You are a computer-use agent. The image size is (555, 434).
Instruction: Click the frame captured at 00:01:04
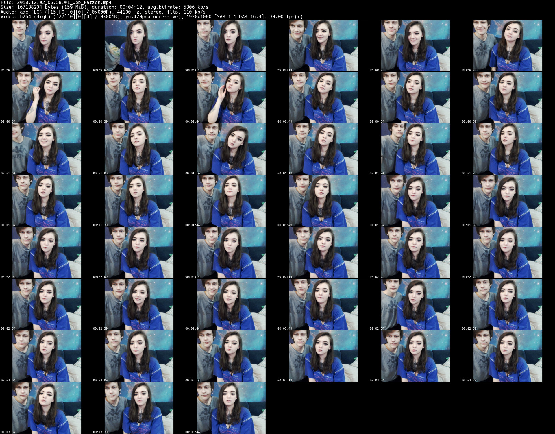click(x=47, y=149)
